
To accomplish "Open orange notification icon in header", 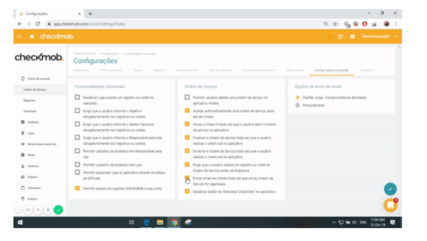I will tap(330, 36).
